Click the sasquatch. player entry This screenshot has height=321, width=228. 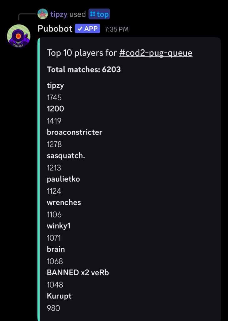pos(66,155)
